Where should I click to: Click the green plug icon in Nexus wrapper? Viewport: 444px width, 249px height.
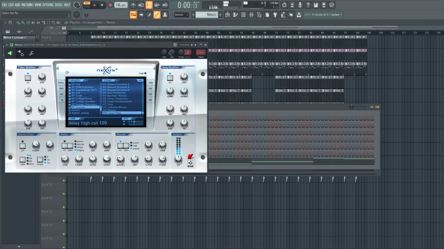coord(10,53)
